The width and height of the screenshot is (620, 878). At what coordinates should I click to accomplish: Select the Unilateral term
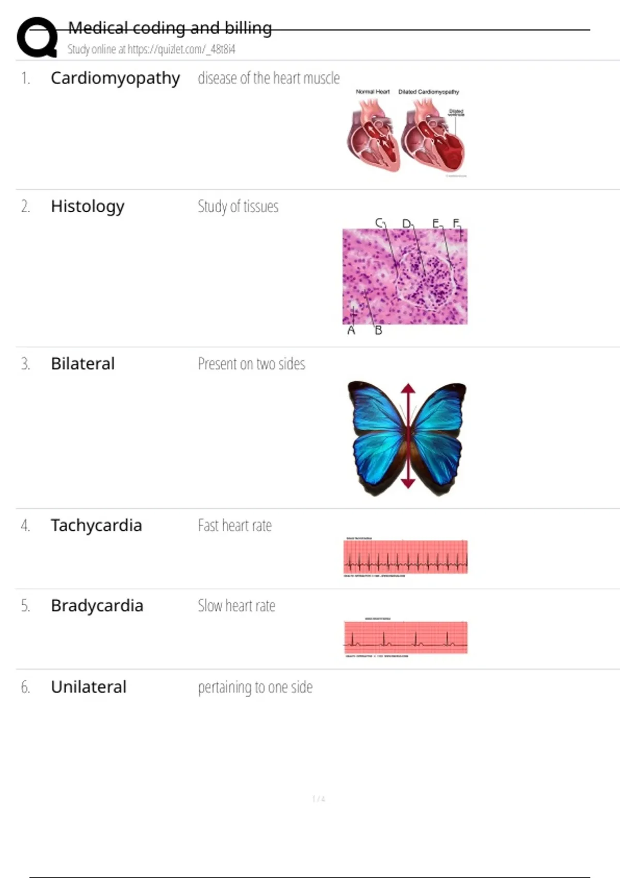point(88,687)
